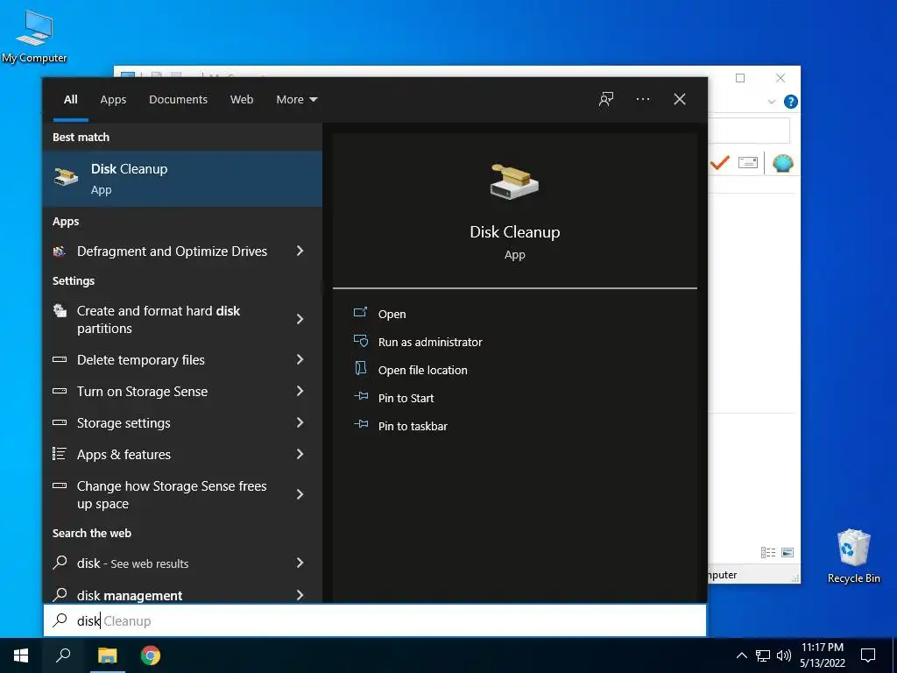
Task: Open the network tray icon
Action: (763, 655)
